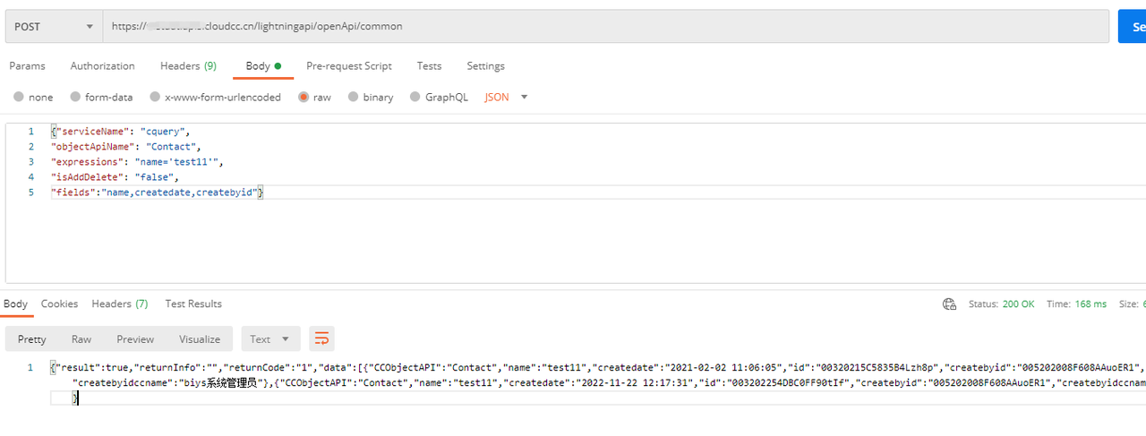Open the request Settings tab
The width and height of the screenshot is (1146, 436).
(x=485, y=66)
